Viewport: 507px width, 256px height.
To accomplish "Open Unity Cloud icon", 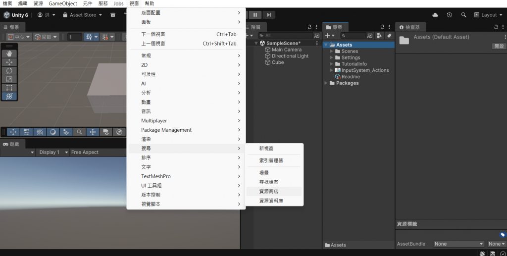I will click(435, 15).
